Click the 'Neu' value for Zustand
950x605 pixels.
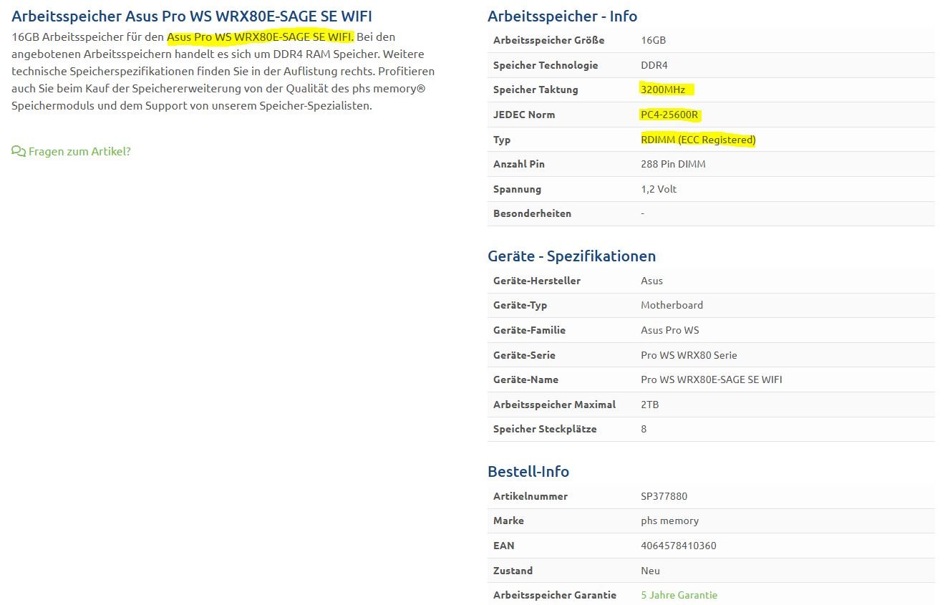[x=650, y=571]
